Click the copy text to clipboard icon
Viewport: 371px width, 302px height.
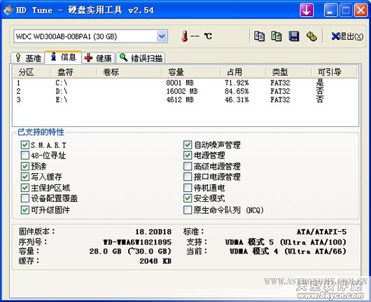(x=259, y=36)
